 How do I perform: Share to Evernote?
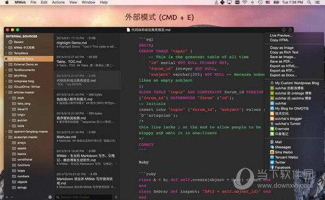[x=279, y=129]
